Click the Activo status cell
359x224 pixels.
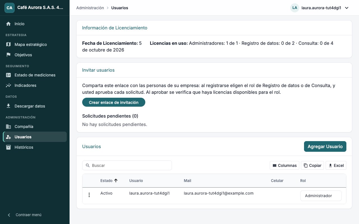point(106,193)
